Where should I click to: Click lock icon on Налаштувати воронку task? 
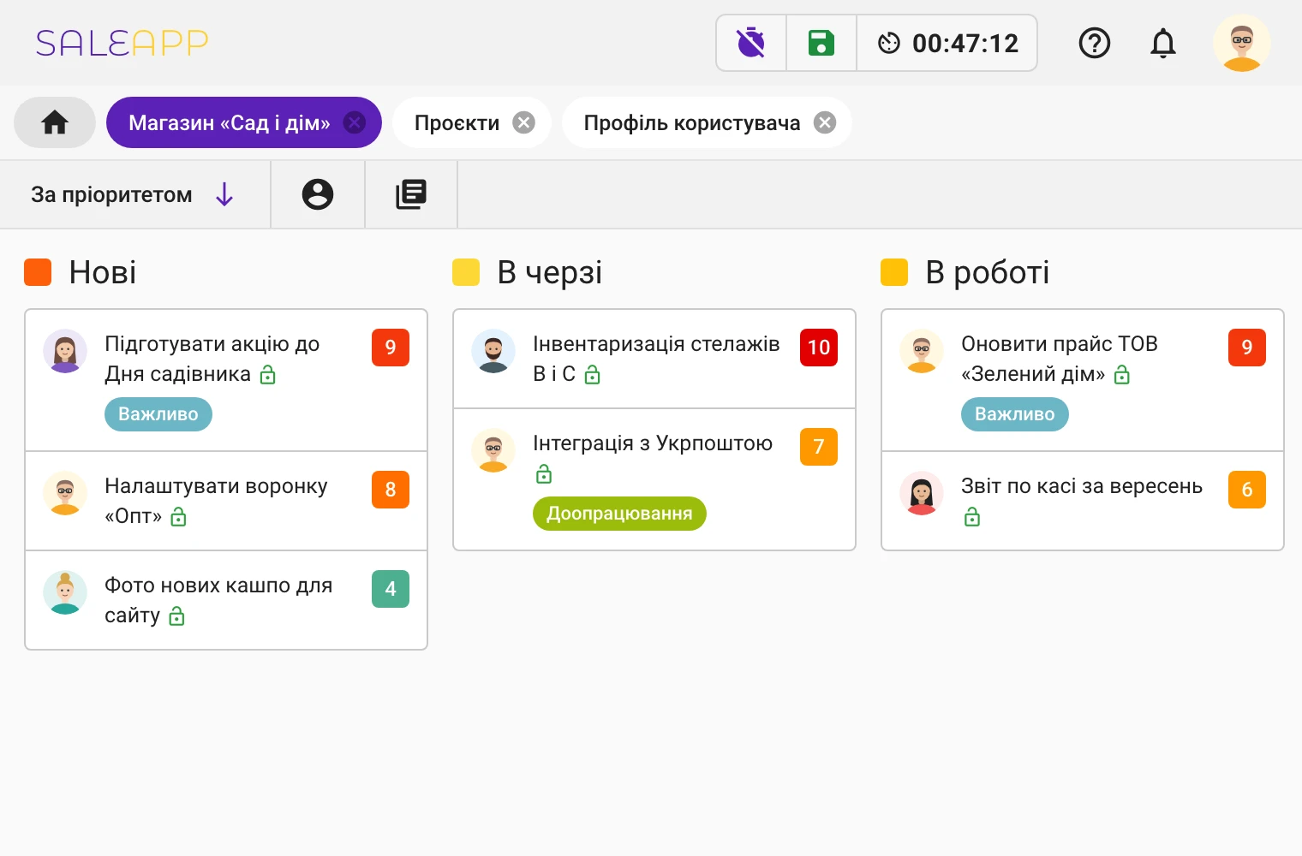(x=178, y=517)
